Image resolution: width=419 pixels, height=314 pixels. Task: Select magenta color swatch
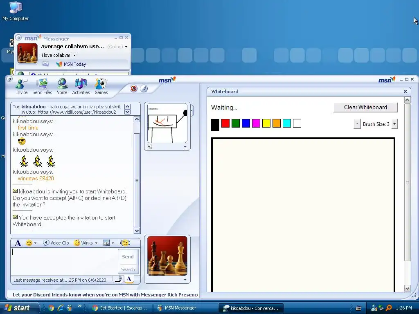256,123
